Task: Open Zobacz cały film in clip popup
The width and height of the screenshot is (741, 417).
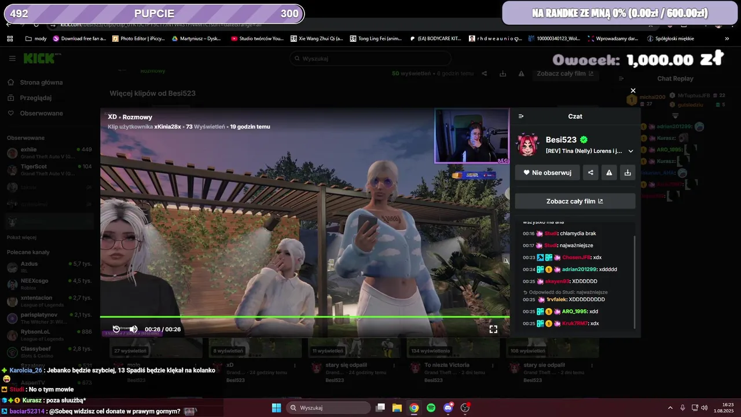Action: [x=575, y=201]
